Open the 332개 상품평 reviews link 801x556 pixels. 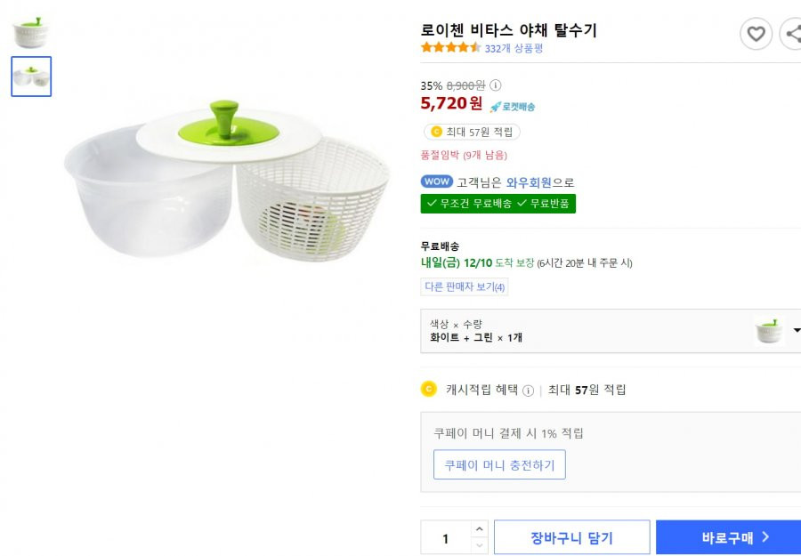tap(514, 49)
